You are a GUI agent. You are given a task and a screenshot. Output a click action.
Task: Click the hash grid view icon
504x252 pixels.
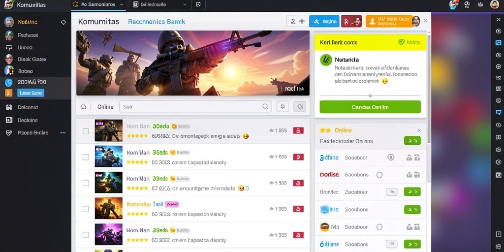283,106
